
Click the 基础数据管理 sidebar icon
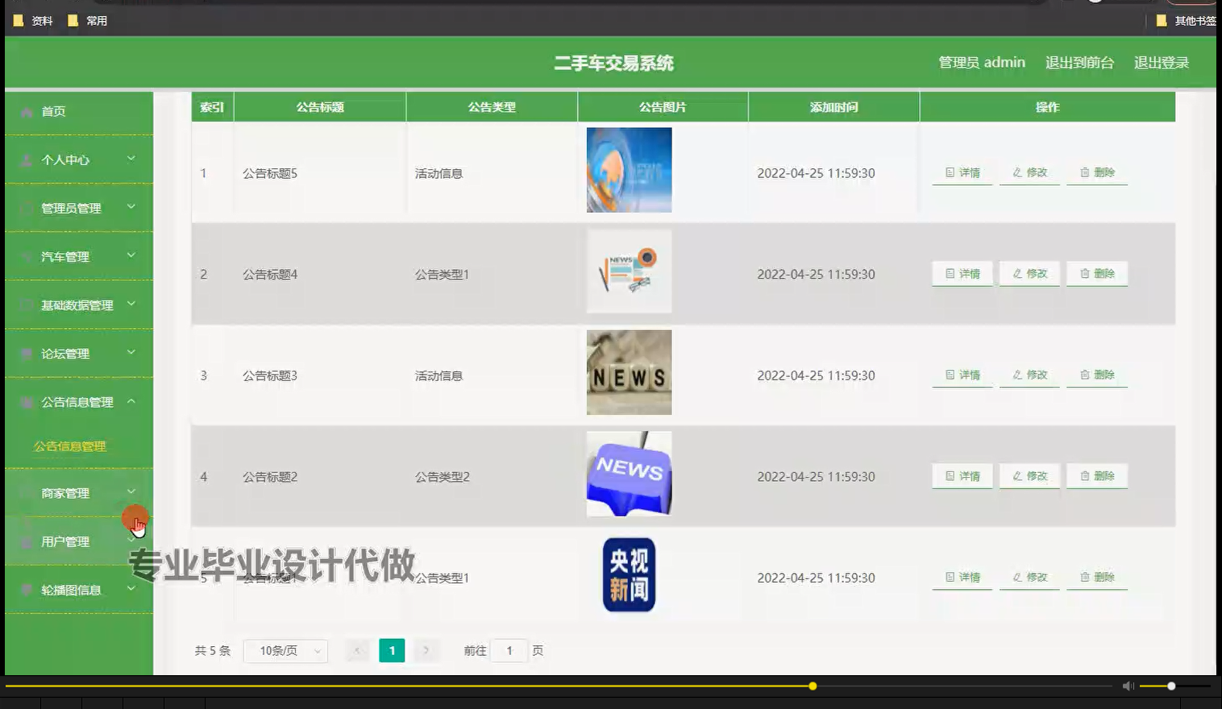[x=25, y=305]
